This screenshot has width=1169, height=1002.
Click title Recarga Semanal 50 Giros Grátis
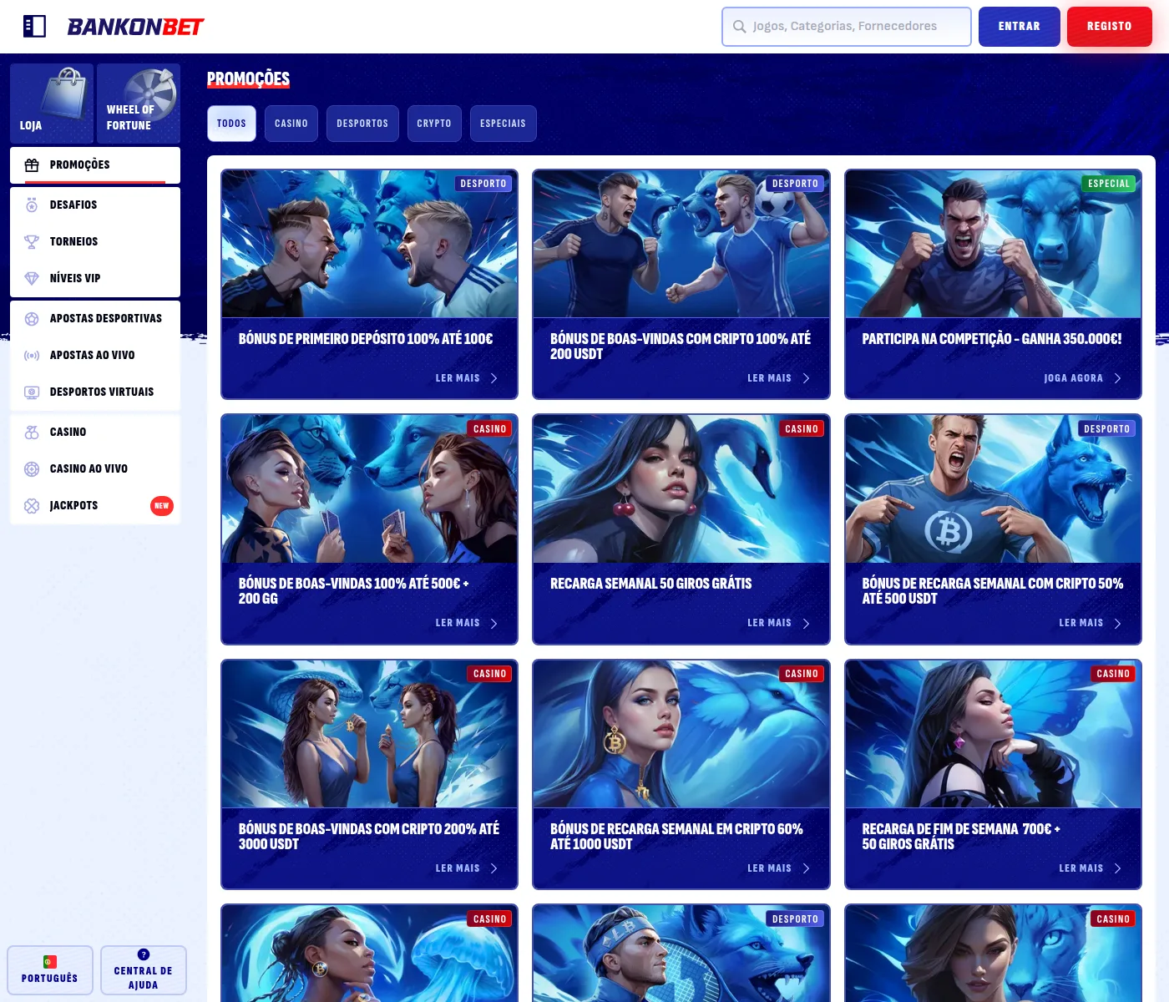650,584
